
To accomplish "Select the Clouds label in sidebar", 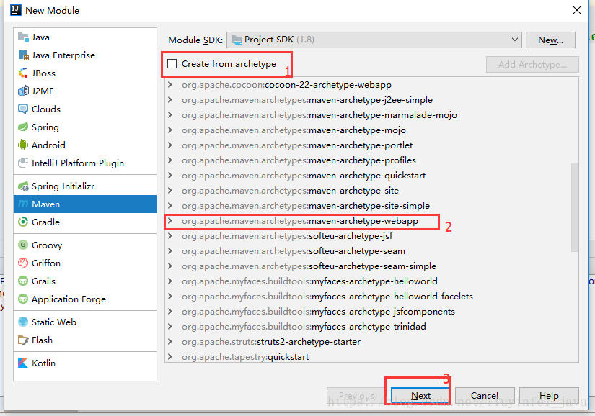I will point(46,109).
